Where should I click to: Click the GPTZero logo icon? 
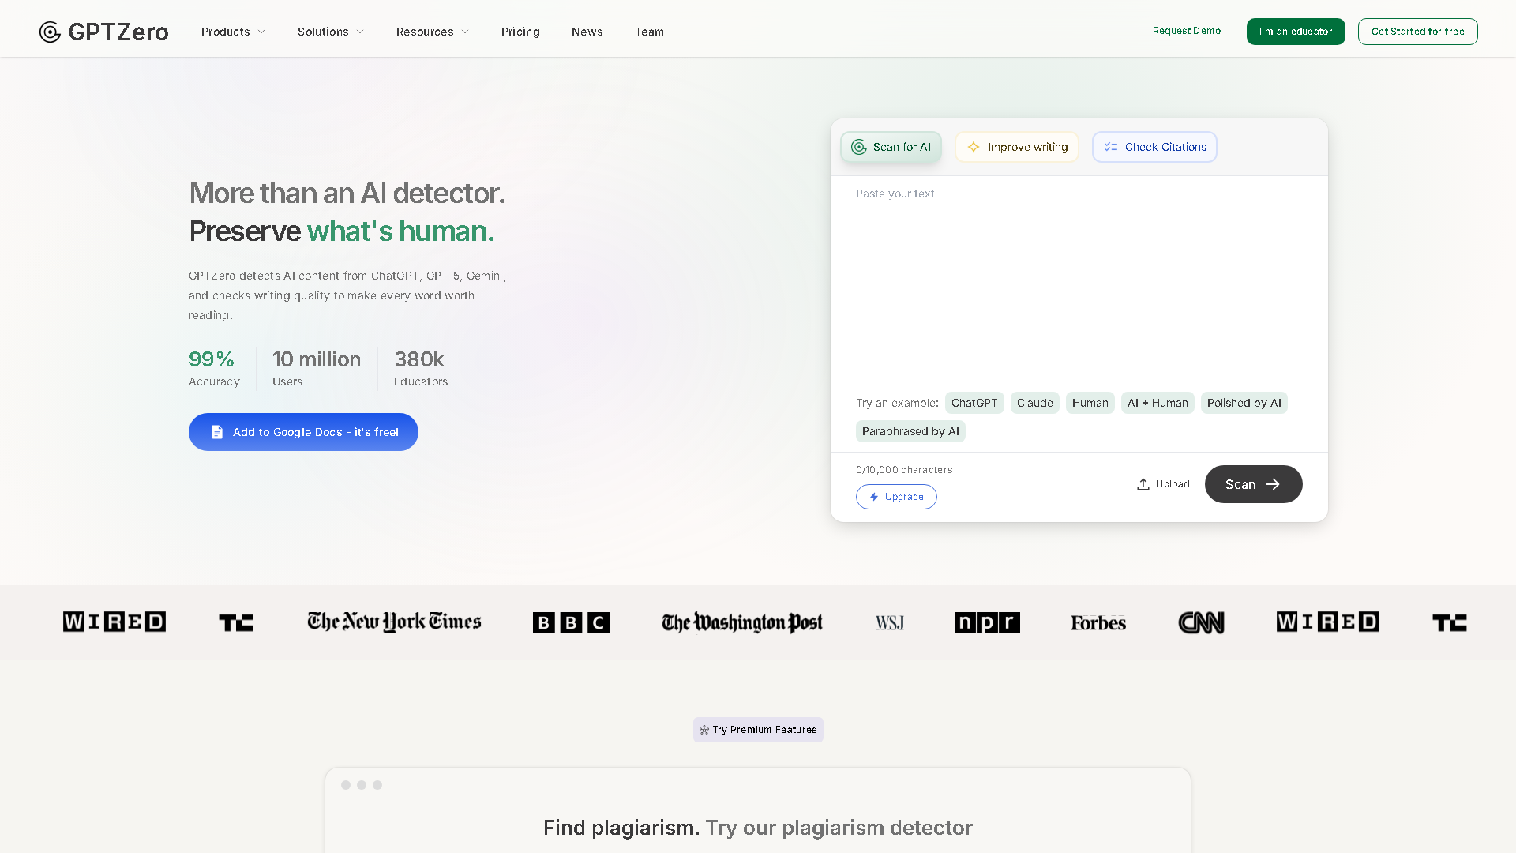click(x=49, y=32)
